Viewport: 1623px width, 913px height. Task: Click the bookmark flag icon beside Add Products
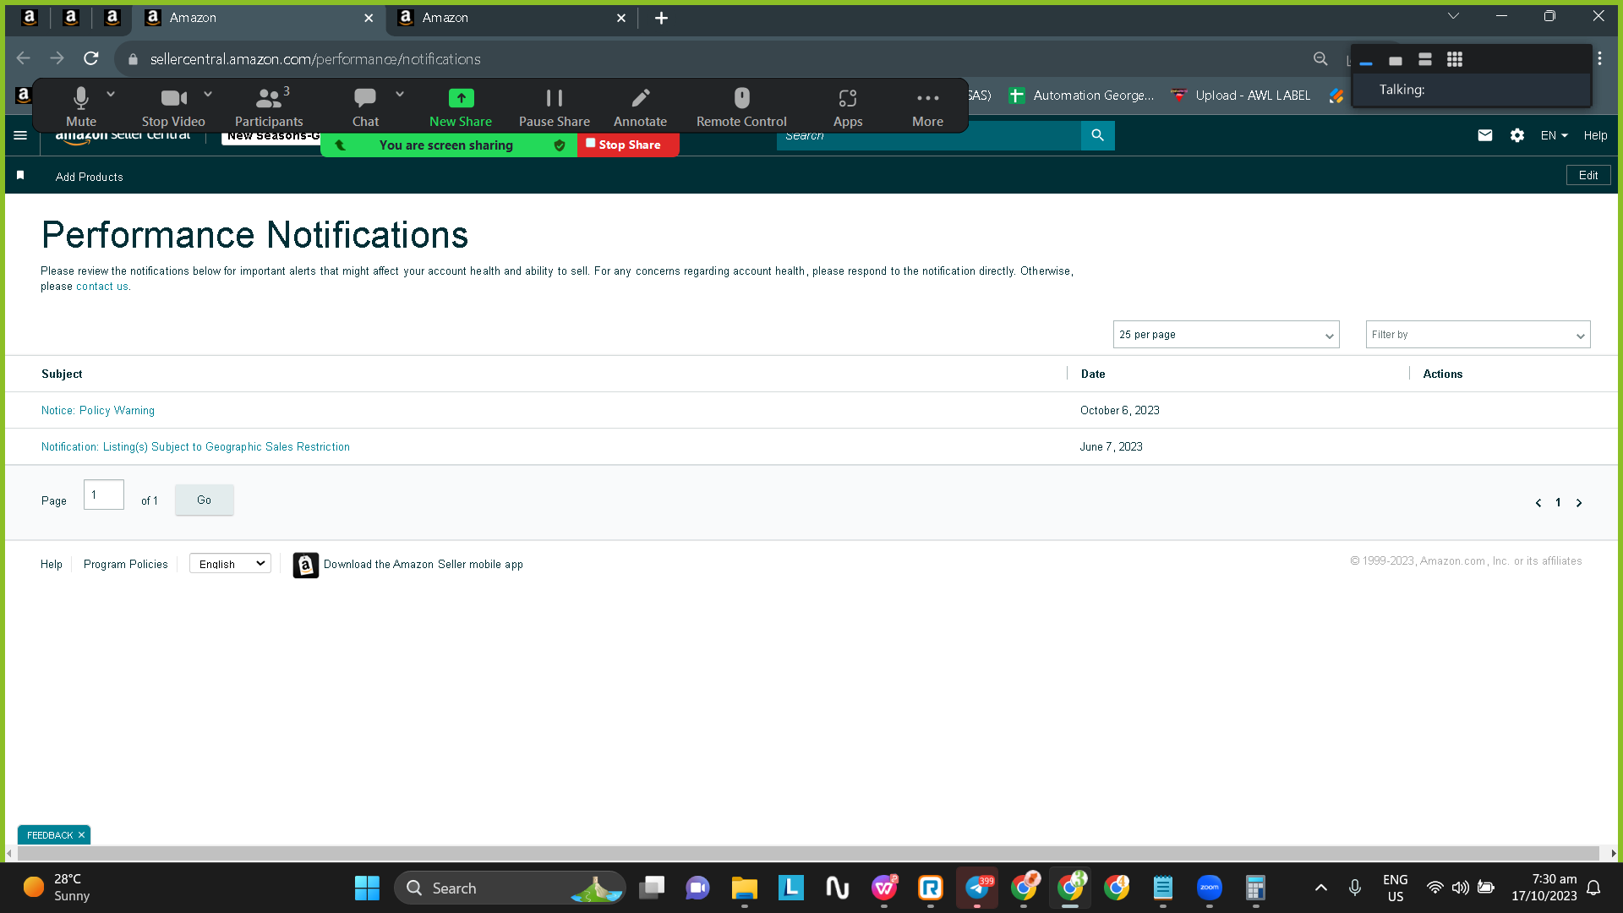point(20,176)
